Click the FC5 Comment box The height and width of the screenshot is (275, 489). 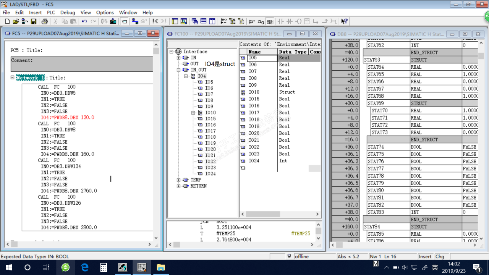[82, 64]
